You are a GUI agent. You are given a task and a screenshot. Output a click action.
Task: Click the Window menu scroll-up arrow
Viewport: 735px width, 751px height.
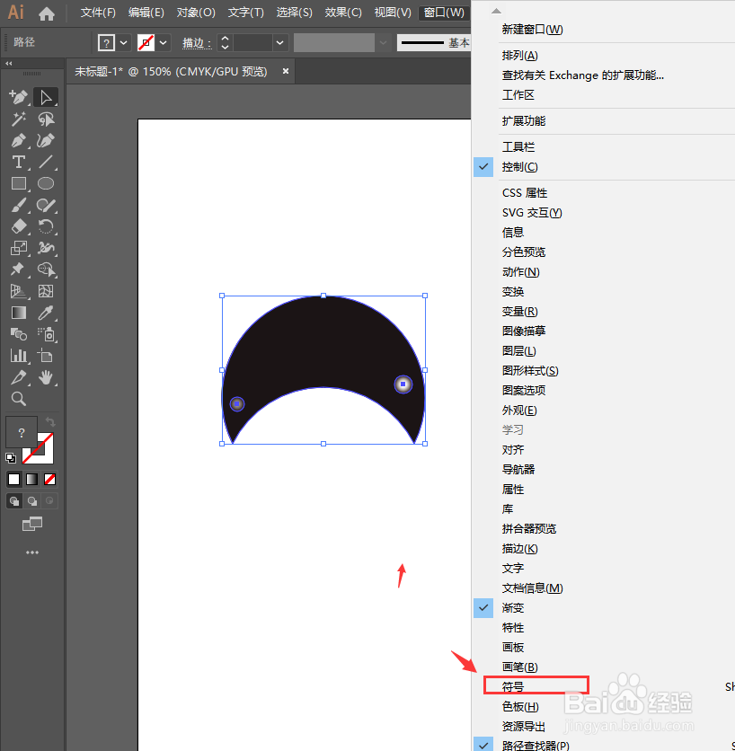point(496,9)
